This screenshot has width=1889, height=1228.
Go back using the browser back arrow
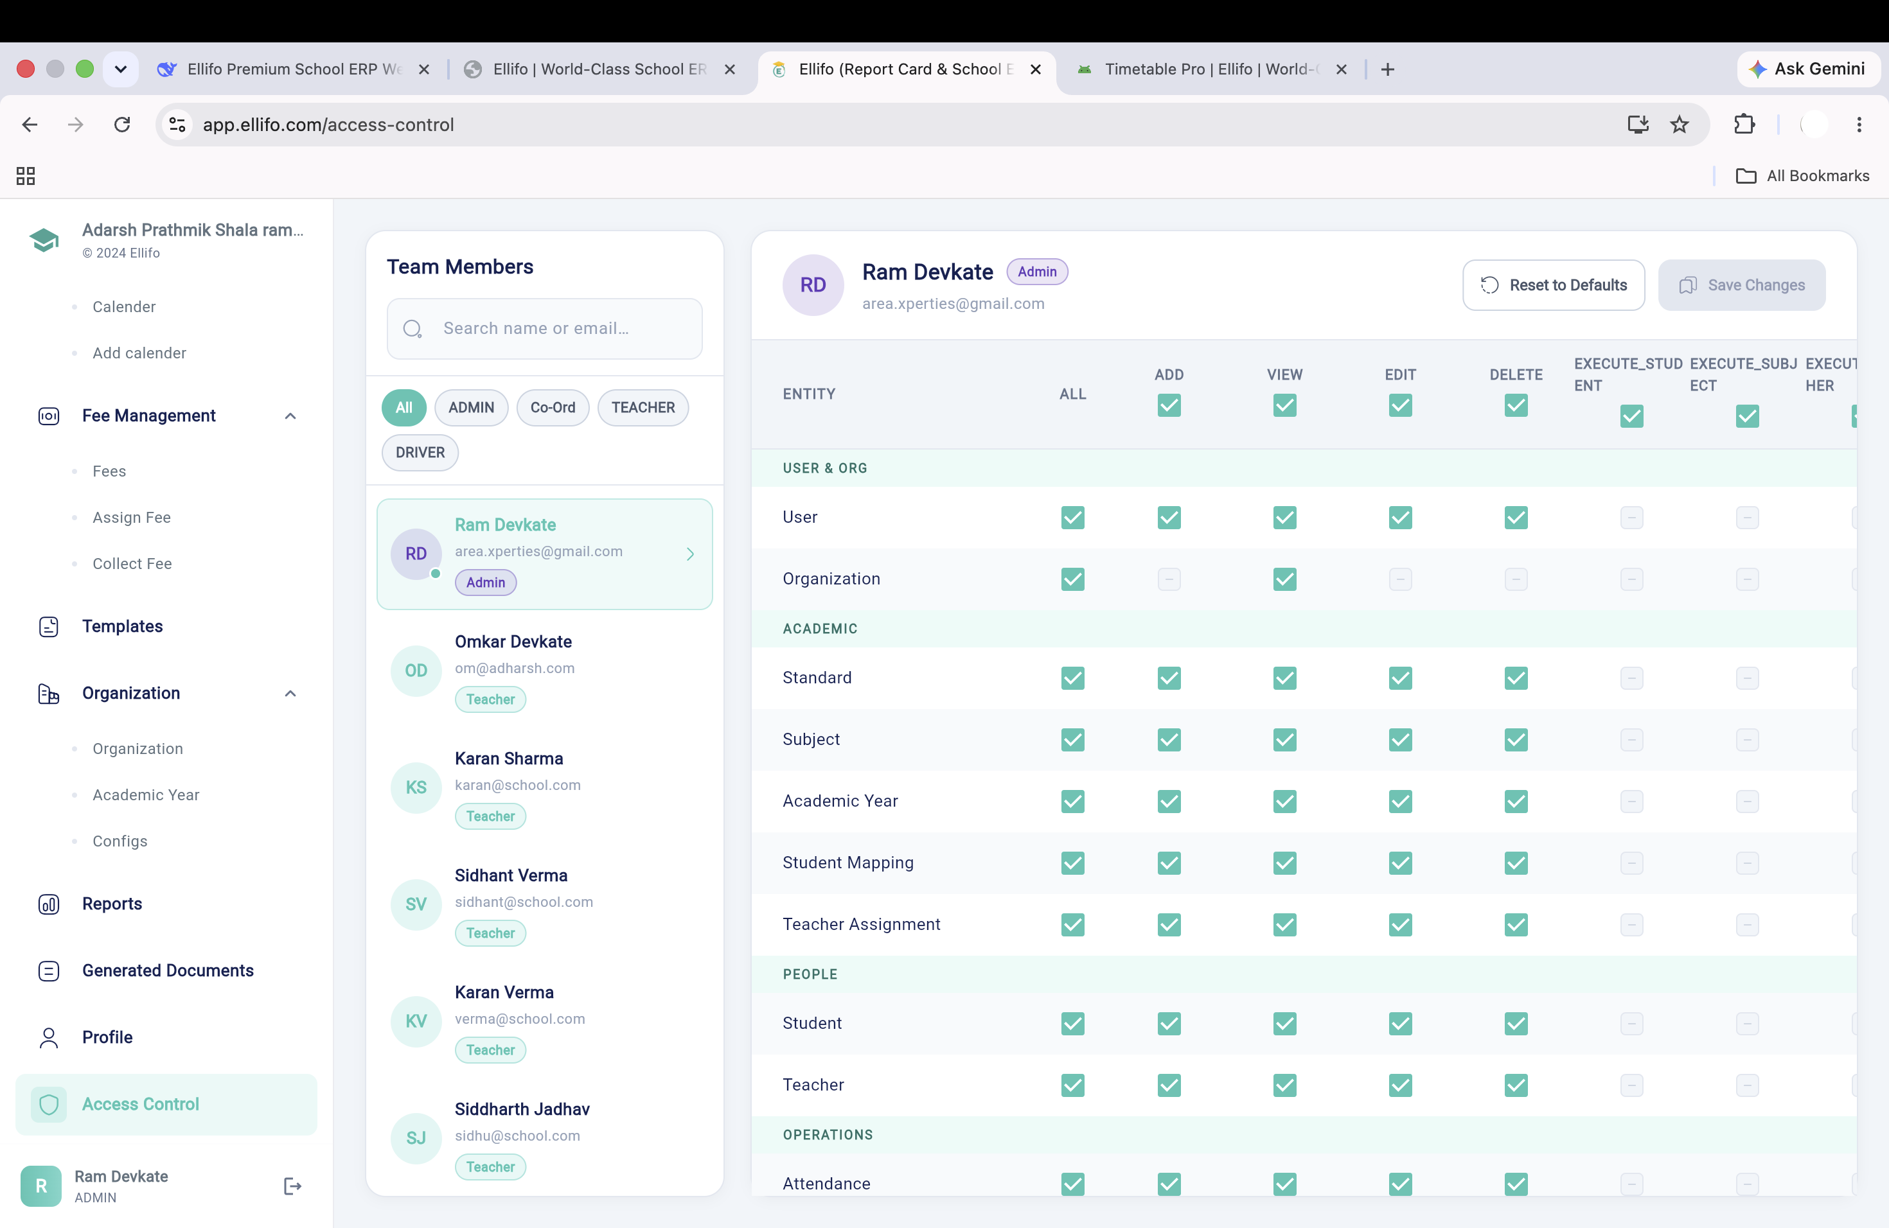(30, 125)
